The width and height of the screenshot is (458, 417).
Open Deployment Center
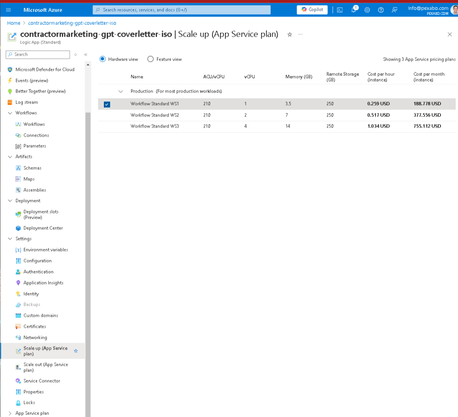43,228
